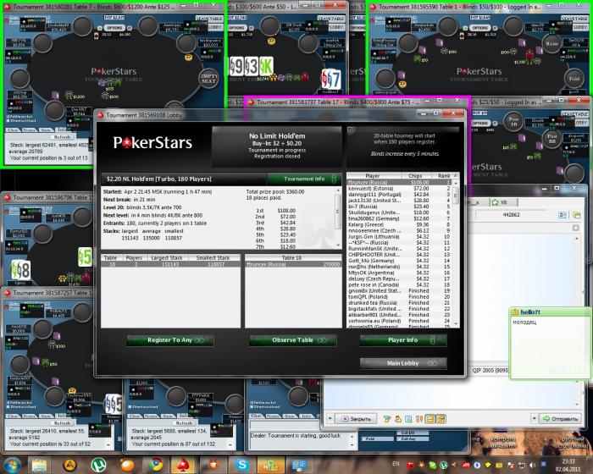Screen dimensions: 593x474
Task: Select the Table 18 row in the tables list
Action: click(x=170, y=264)
